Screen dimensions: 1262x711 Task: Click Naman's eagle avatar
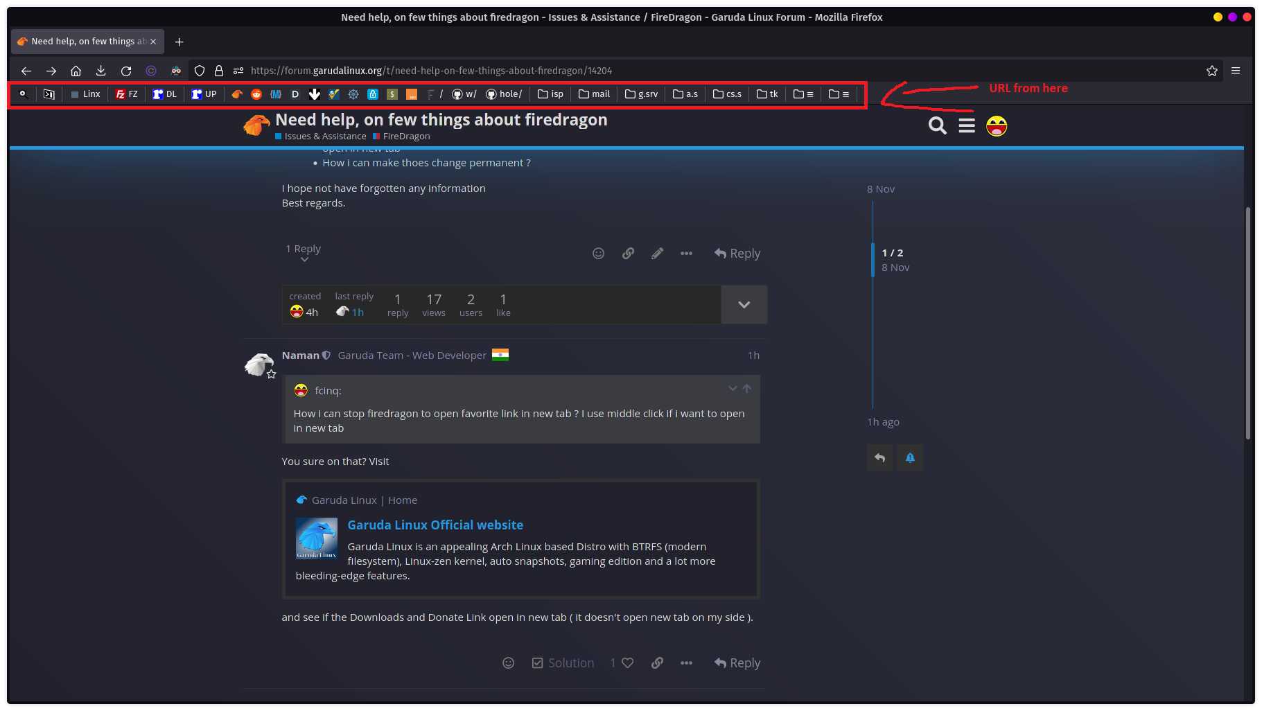tap(259, 365)
